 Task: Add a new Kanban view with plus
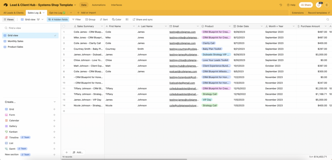click(x=54, y=132)
